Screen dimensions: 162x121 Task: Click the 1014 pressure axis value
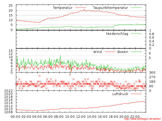8,103
